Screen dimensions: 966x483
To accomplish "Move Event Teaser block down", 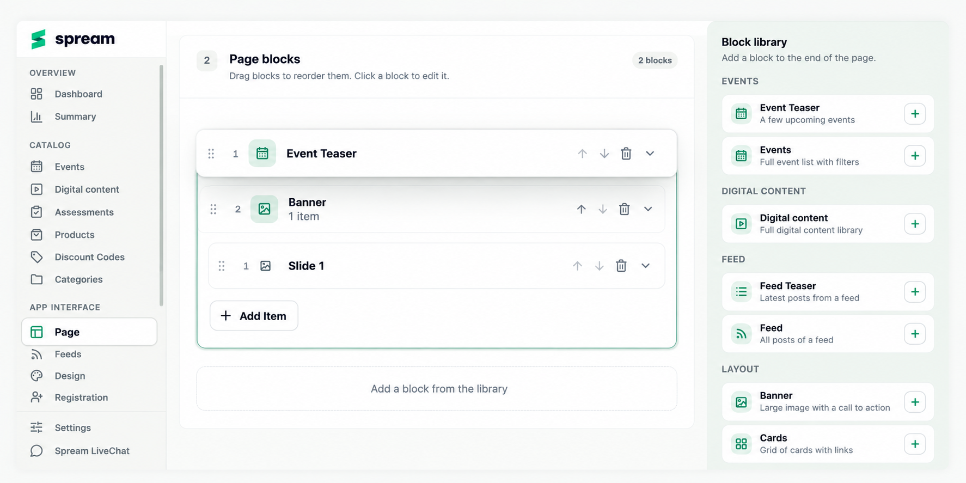I will pyautogui.click(x=604, y=154).
